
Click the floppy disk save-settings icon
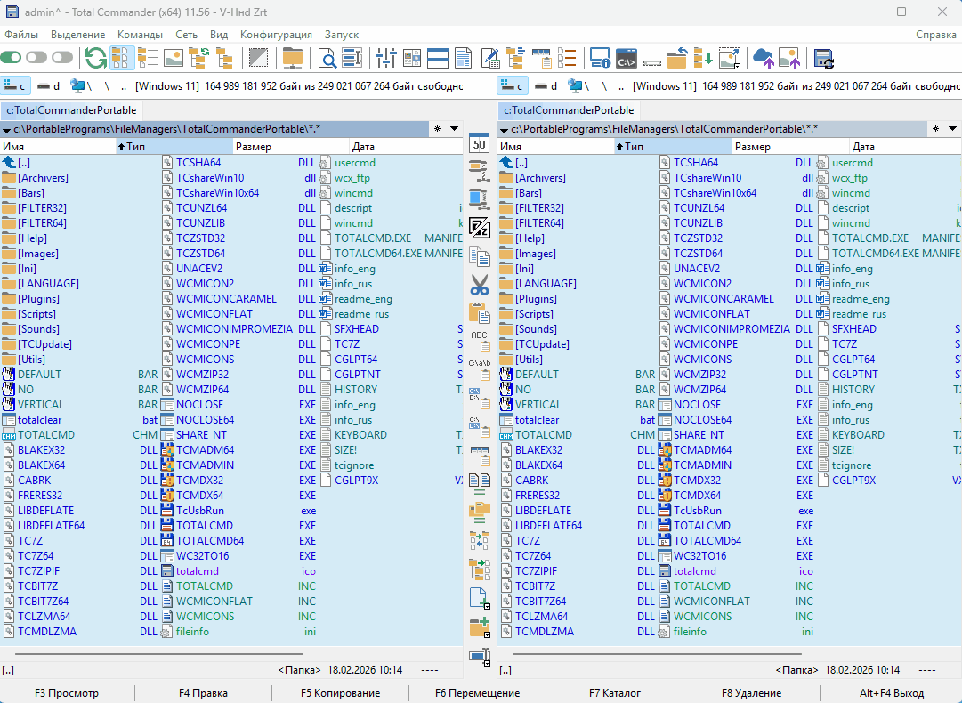[x=823, y=59]
